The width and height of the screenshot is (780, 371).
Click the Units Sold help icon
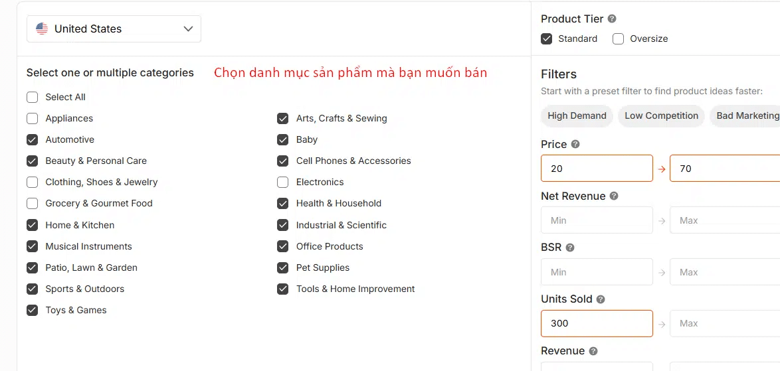pyautogui.click(x=601, y=299)
